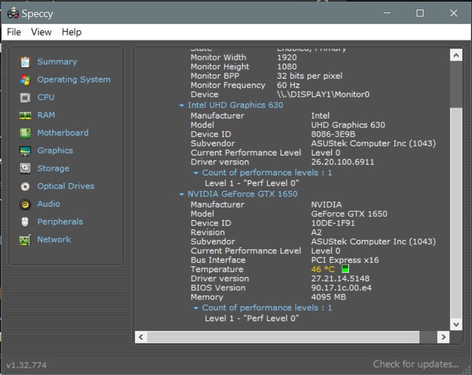The height and width of the screenshot is (375, 472).
Task: Select the Network card icon
Action: point(25,240)
